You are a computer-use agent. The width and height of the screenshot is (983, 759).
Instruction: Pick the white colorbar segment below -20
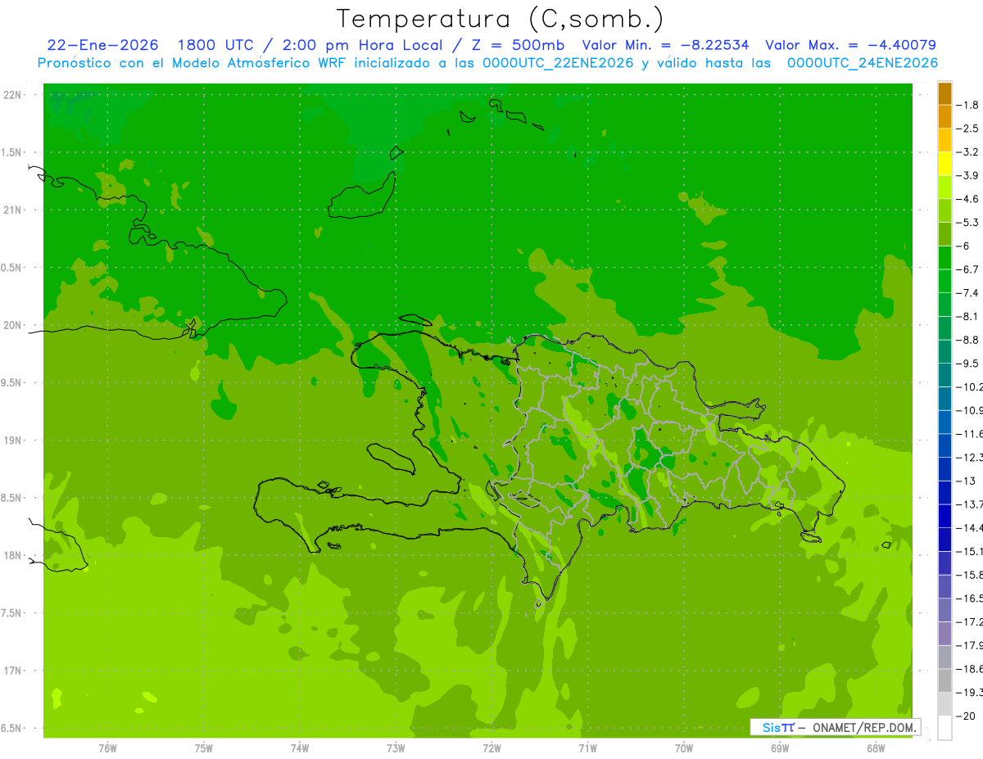[944, 728]
